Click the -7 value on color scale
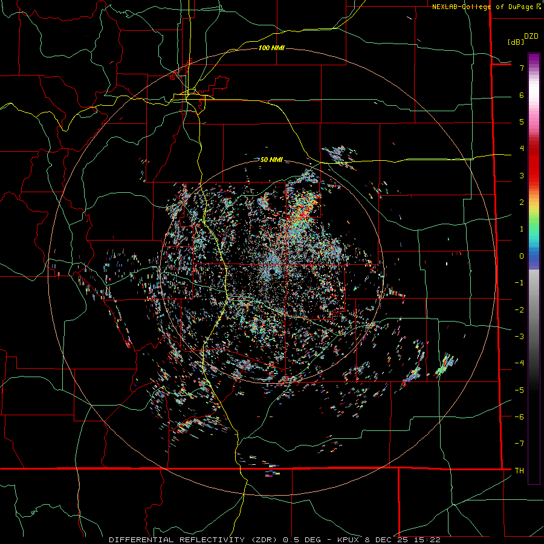This screenshot has width=544, height=544. [519, 444]
